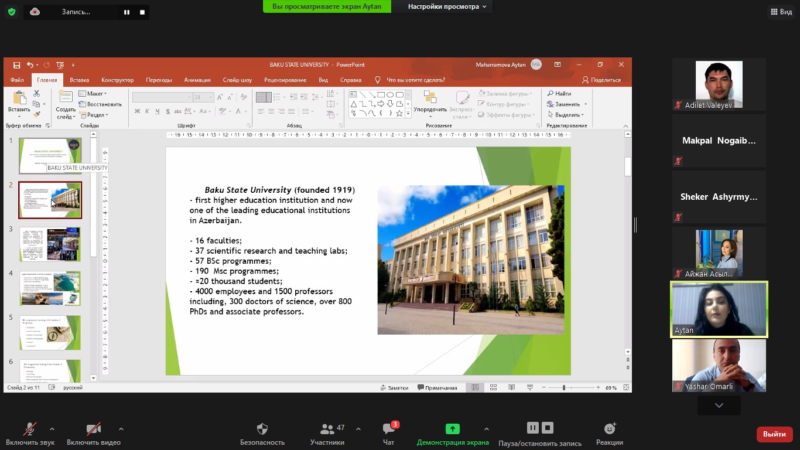Click the Поделиться share button
The image size is (800, 450).
[601, 80]
